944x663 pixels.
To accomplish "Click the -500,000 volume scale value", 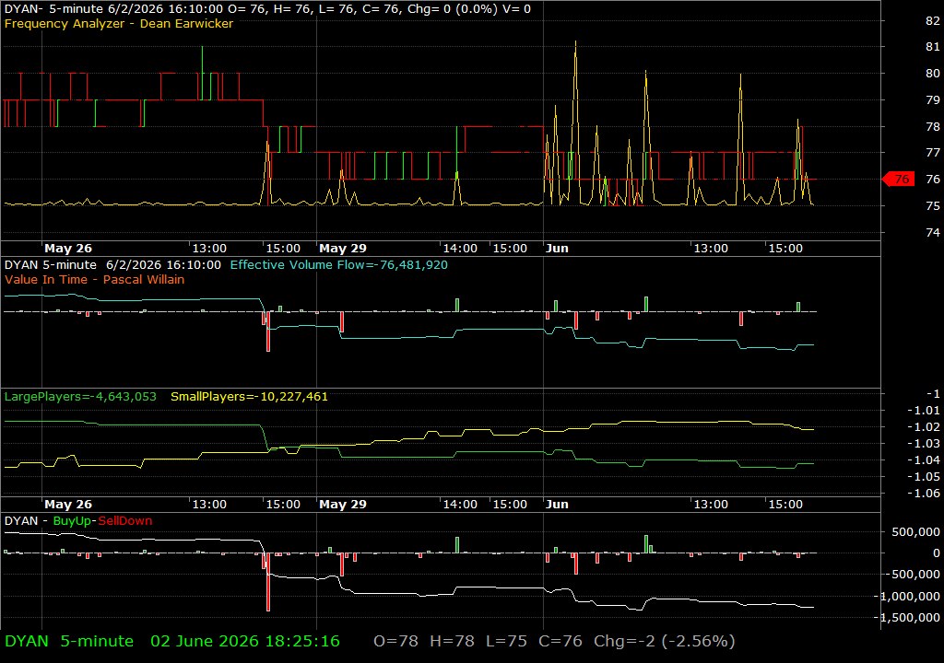I will click(x=913, y=574).
